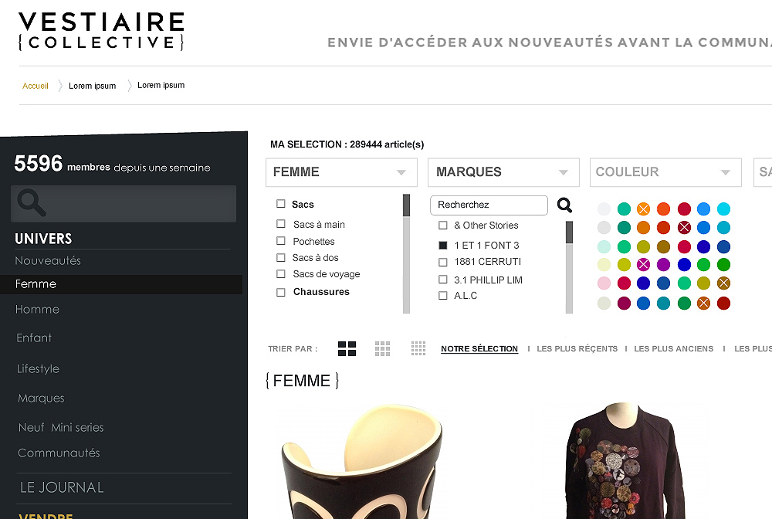This screenshot has width=772, height=519.
Task: Select the pale yellow color swatch
Action: 604,264
